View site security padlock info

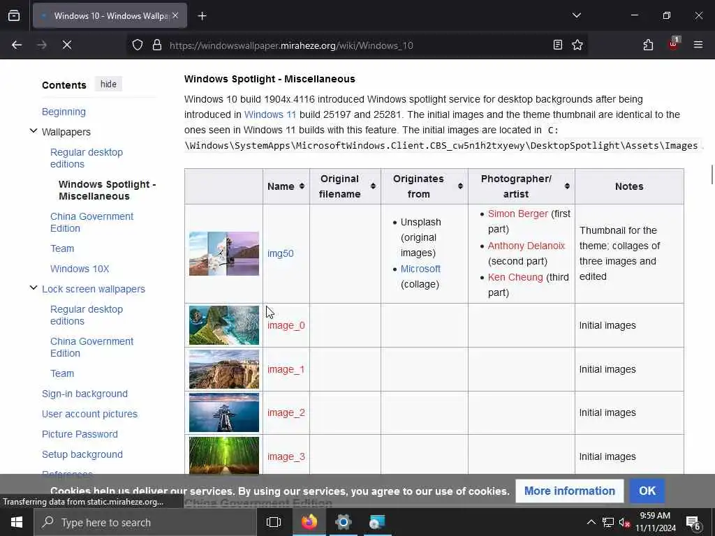tap(157, 45)
